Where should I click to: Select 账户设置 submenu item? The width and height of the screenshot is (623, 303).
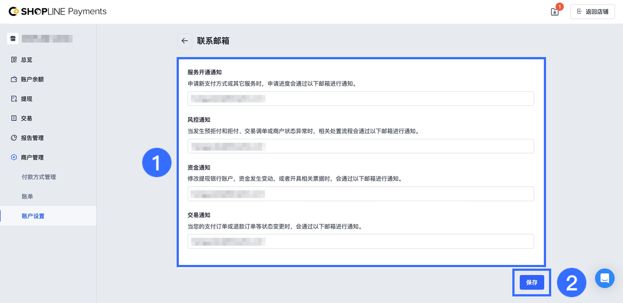[48, 216]
